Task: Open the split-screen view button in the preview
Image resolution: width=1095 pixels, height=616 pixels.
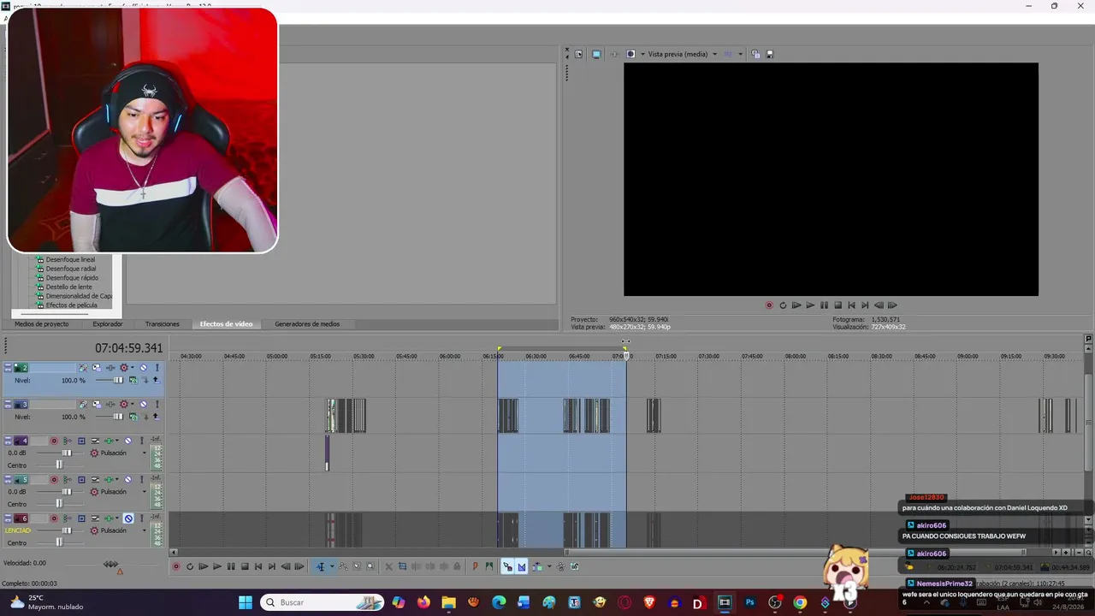Action: click(x=630, y=54)
